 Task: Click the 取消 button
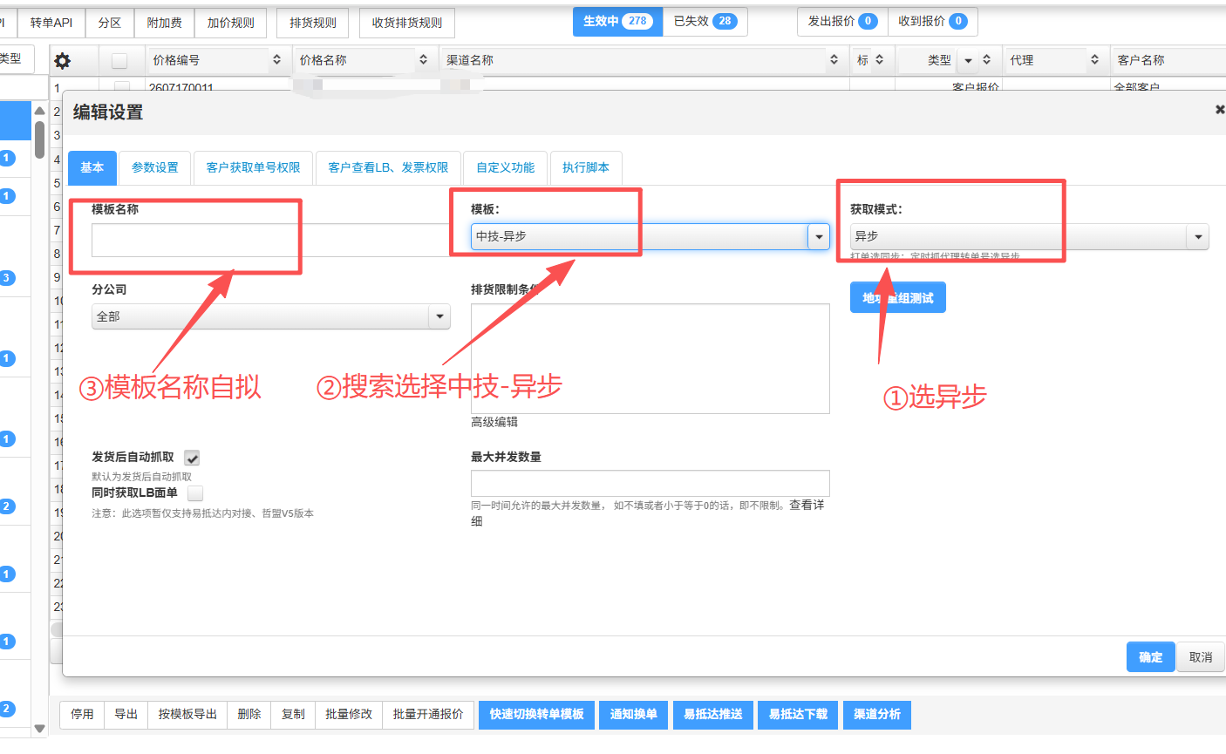pyautogui.click(x=1201, y=657)
